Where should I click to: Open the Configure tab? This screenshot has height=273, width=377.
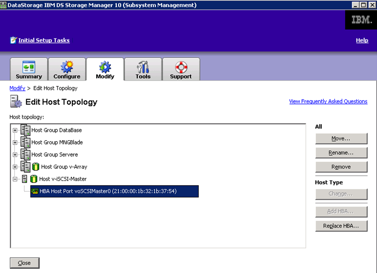coord(67,69)
